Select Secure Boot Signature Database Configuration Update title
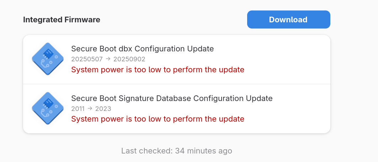Screen dimensions: 378x162 pyautogui.click(x=172, y=98)
